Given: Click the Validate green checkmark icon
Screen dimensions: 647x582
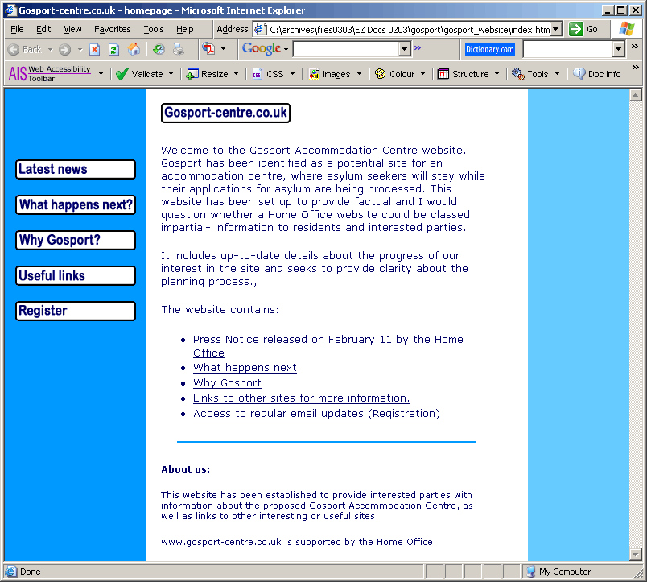Looking at the screenshot, I should tap(122, 74).
